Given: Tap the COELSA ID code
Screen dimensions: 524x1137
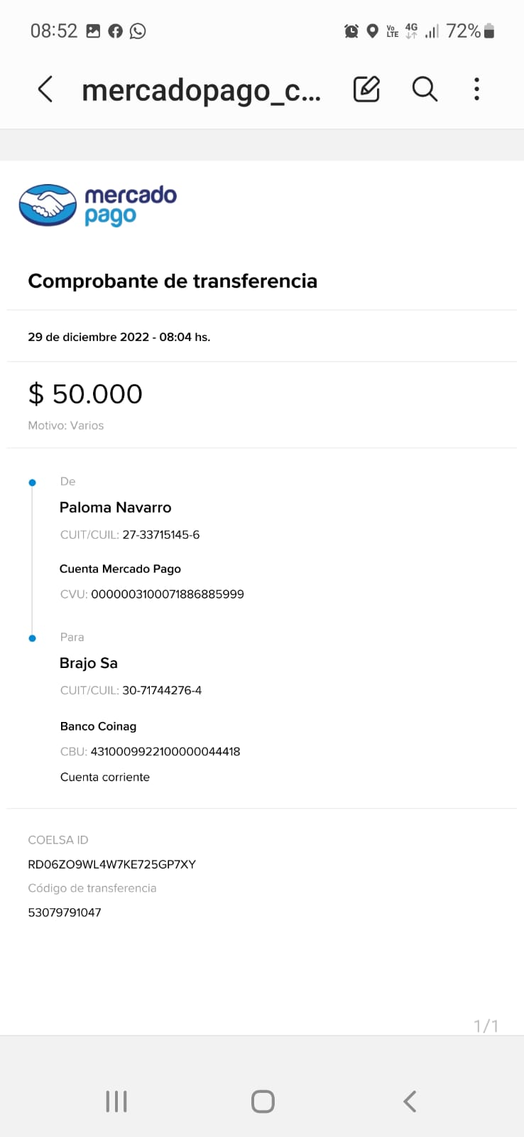Looking at the screenshot, I should pyautogui.click(x=111, y=864).
